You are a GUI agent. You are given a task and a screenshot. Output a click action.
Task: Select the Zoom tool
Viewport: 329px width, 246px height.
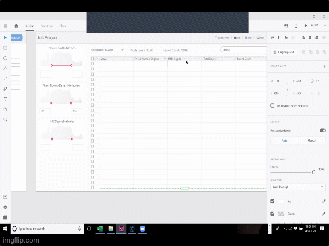[5, 120]
